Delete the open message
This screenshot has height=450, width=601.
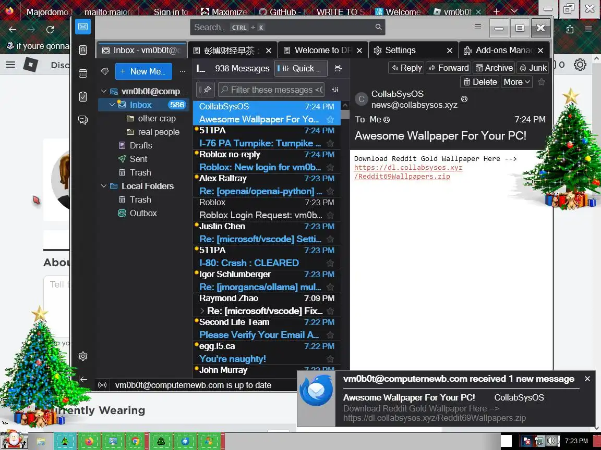(479, 82)
